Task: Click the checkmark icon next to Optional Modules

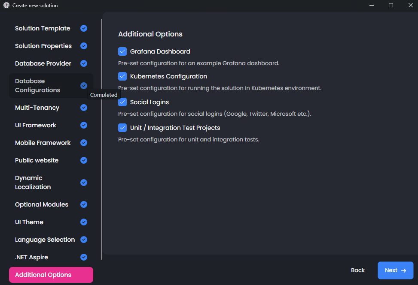Action: pos(84,204)
